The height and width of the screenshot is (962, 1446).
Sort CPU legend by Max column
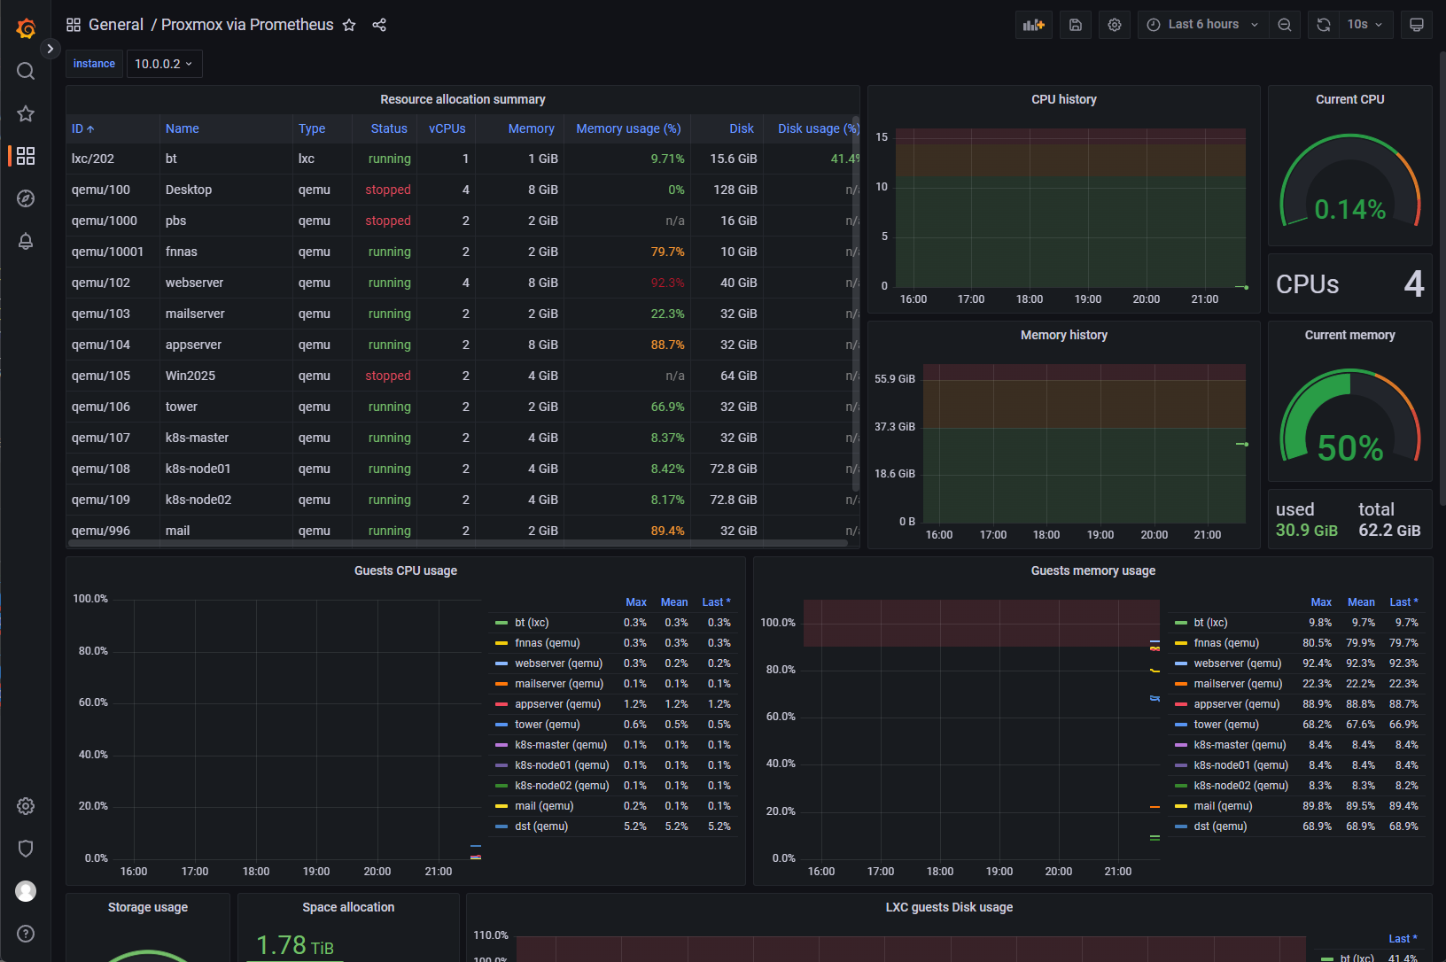[x=636, y=602]
